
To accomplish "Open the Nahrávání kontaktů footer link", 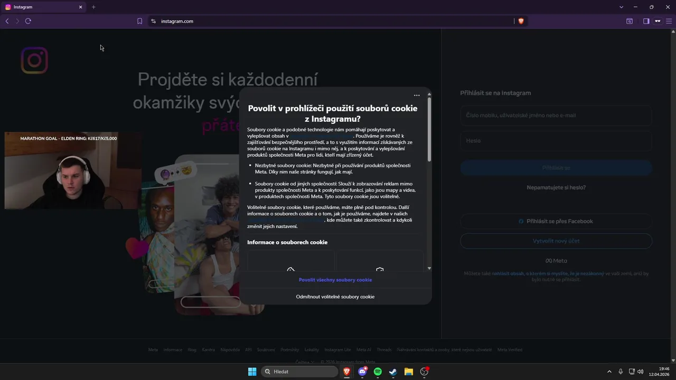I will [x=445, y=350].
